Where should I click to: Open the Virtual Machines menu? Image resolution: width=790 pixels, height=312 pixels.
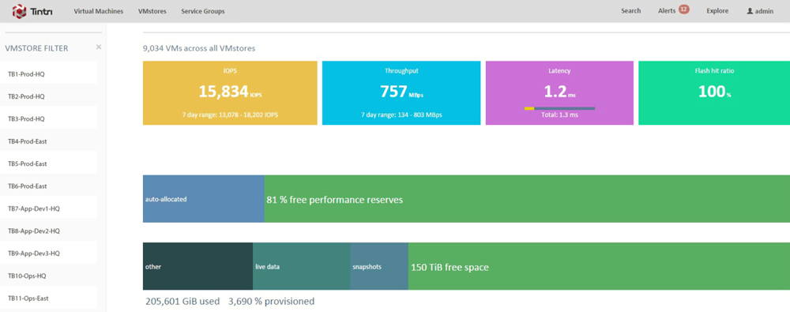(x=98, y=11)
